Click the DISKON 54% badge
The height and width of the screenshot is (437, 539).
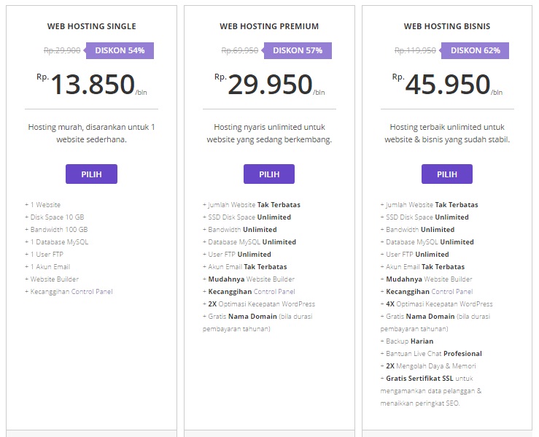click(x=120, y=50)
